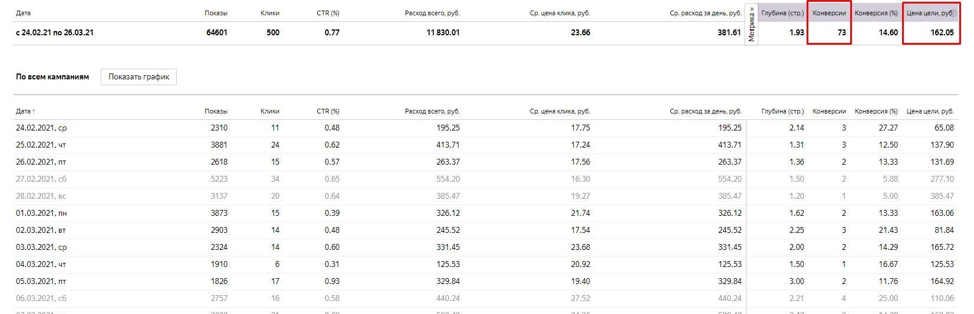Collapse the vertical Метрика » panel tab

(752, 24)
